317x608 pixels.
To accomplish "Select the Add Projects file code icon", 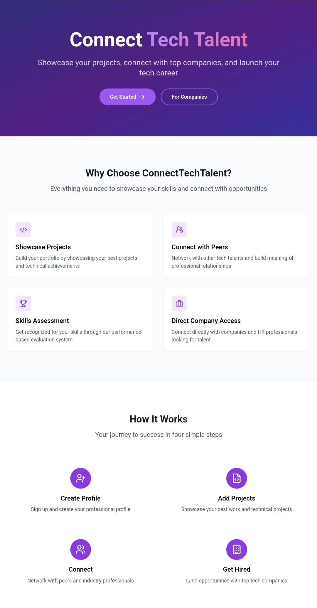I will pos(237,478).
